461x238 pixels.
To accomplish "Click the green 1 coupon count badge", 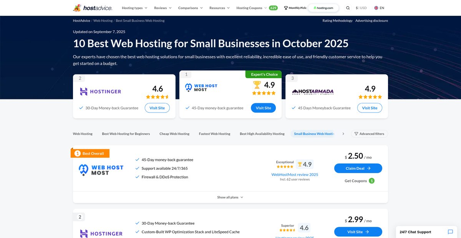I will click(x=371, y=181).
